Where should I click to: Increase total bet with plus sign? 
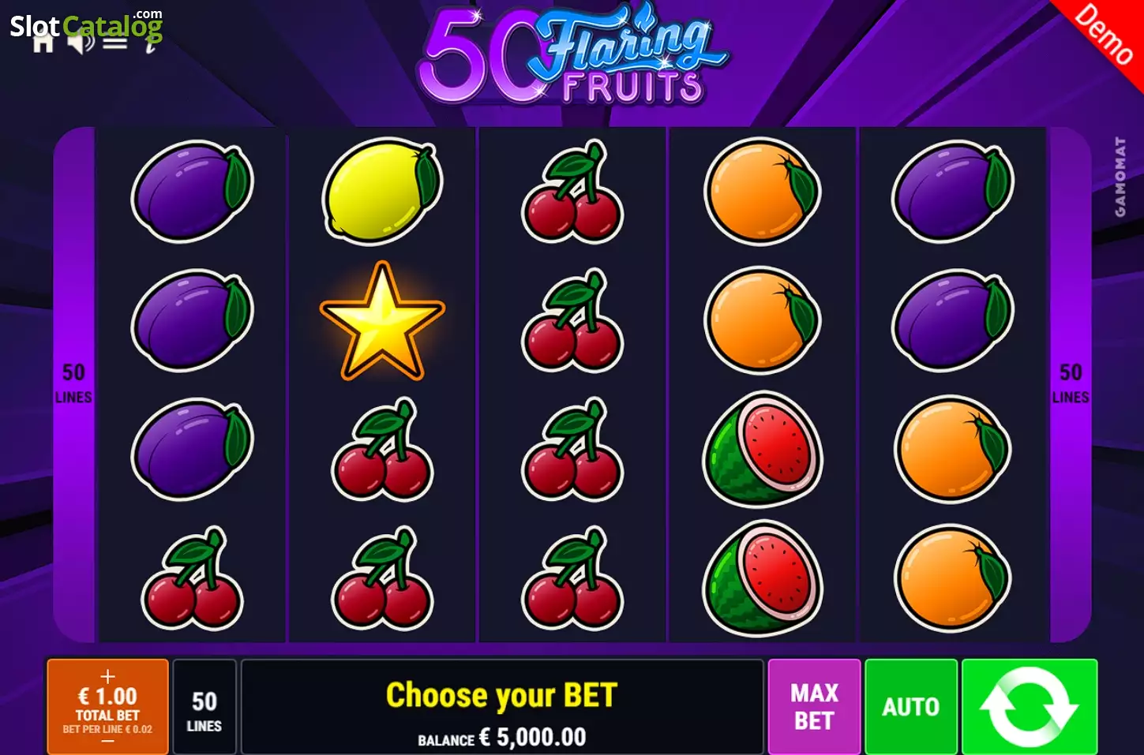coord(107,676)
